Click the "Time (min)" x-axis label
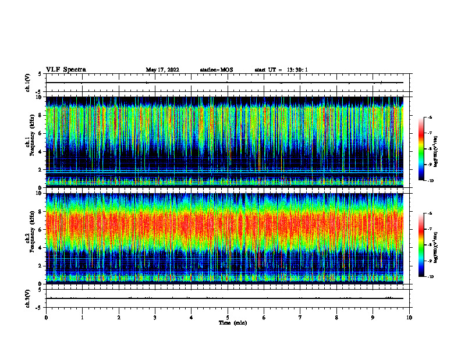This screenshot has width=461, height=356. [233, 323]
